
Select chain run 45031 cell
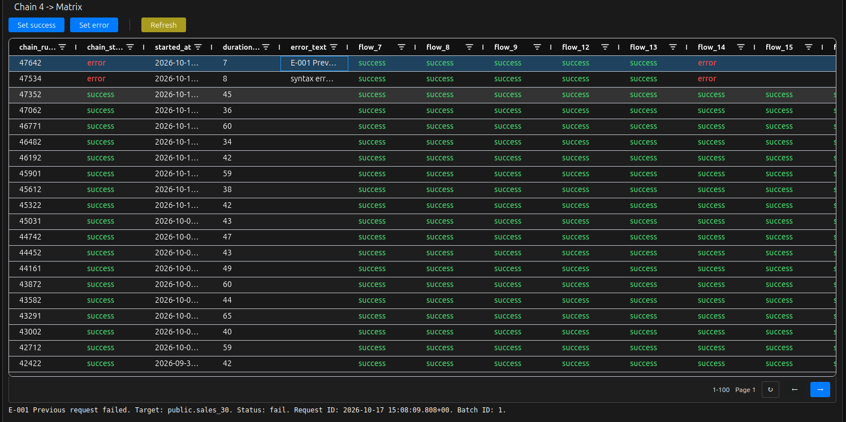point(43,221)
